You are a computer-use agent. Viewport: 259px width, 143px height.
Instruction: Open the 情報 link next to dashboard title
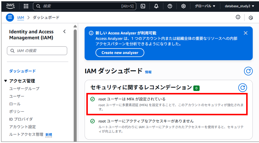point(148,72)
